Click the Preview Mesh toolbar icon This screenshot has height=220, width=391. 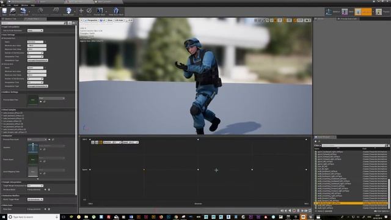click(100, 10)
